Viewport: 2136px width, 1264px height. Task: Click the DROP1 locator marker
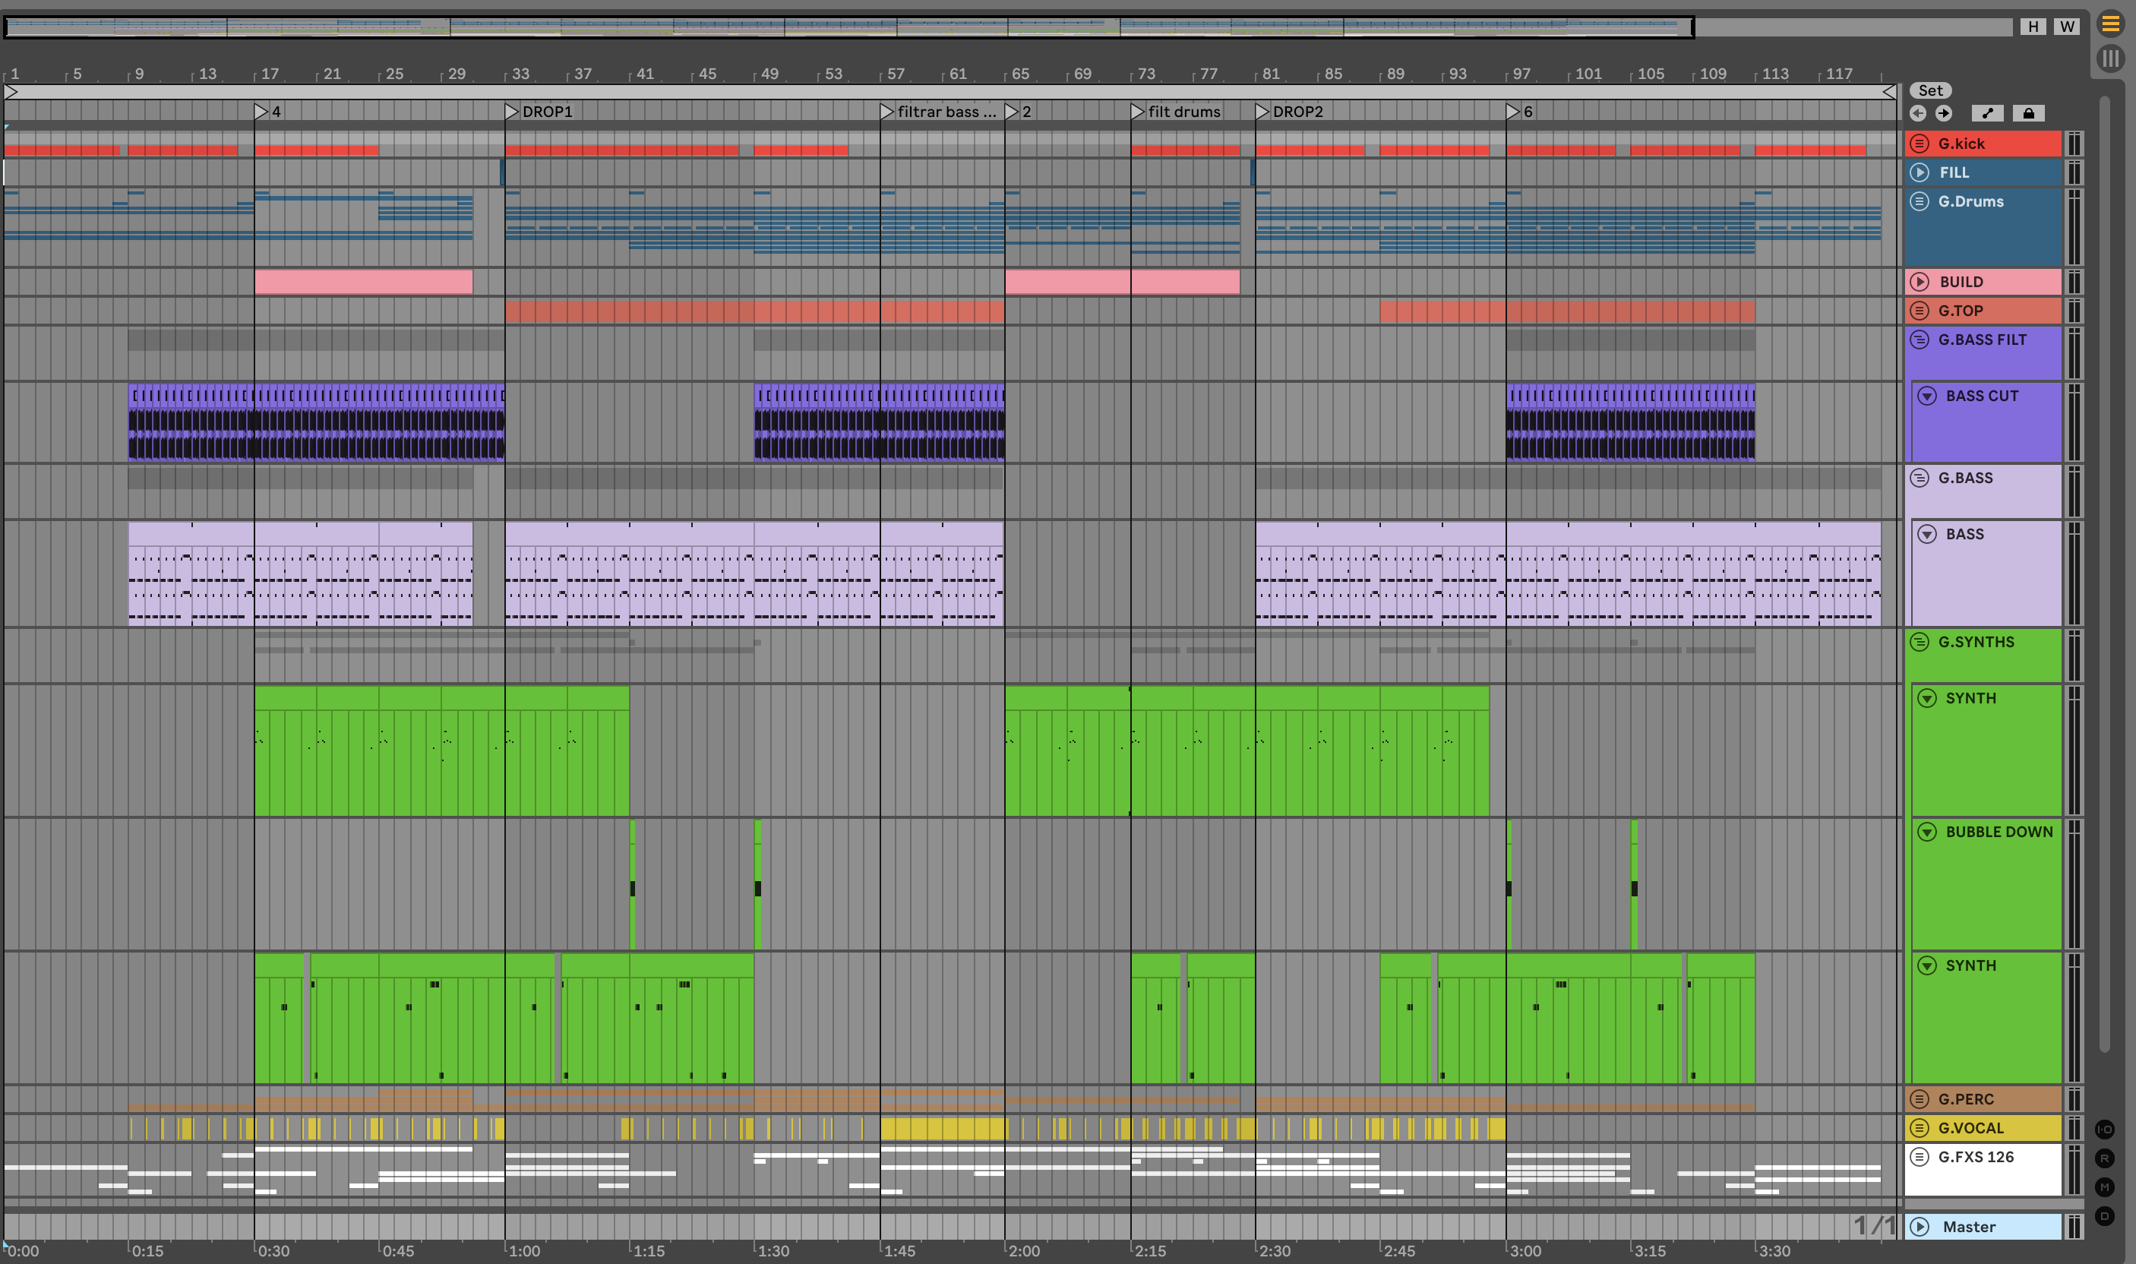pyautogui.click(x=512, y=112)
